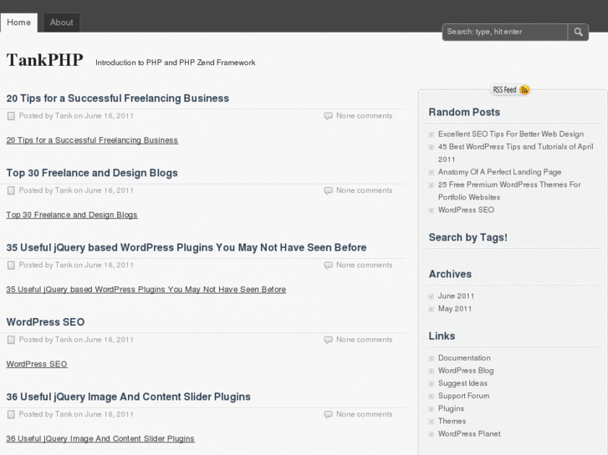This screenshot has width=608, height=455.
Task: Click the search magnifier icon button
Action: [579, 32]
